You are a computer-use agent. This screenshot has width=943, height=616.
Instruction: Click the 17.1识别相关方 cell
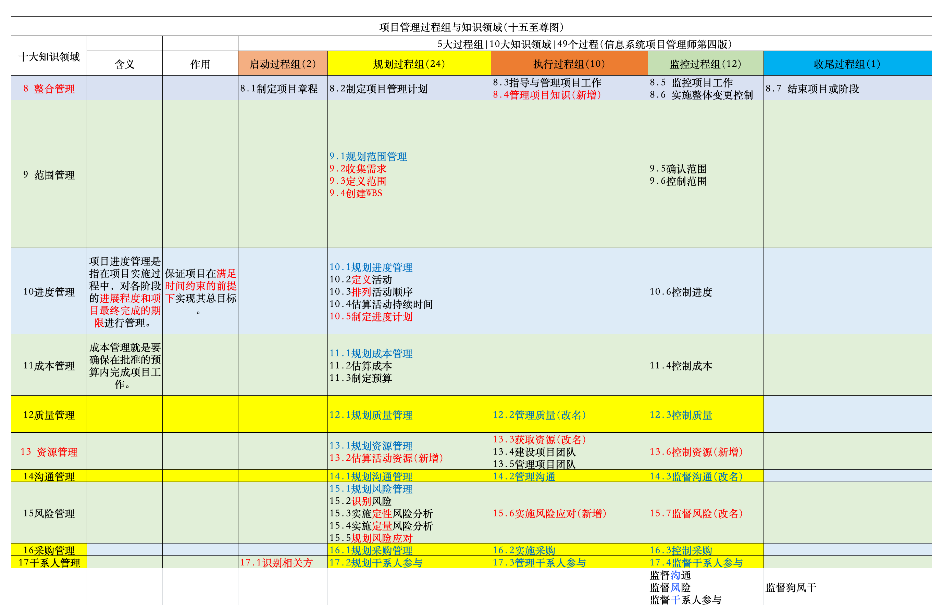coord(283,562)
